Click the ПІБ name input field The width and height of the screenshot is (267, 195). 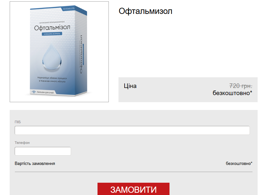(x=132, y=130)
